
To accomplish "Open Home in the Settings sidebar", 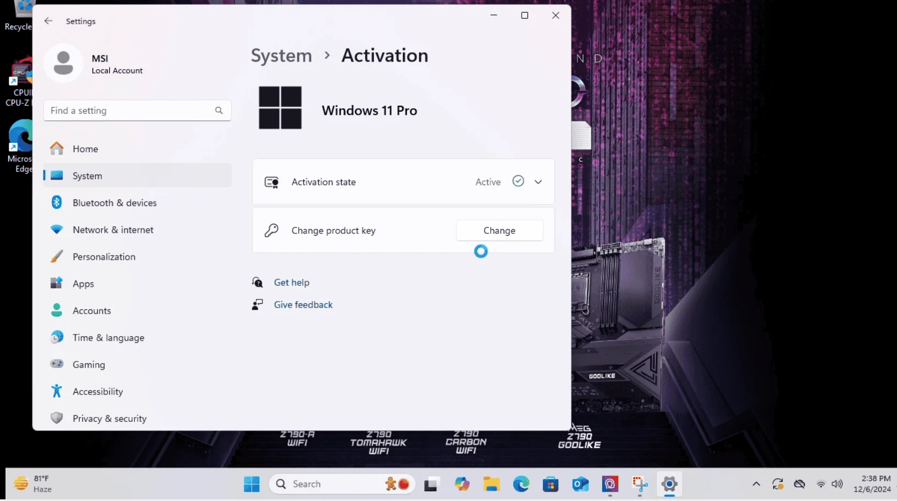I will (x=137, y=149).
